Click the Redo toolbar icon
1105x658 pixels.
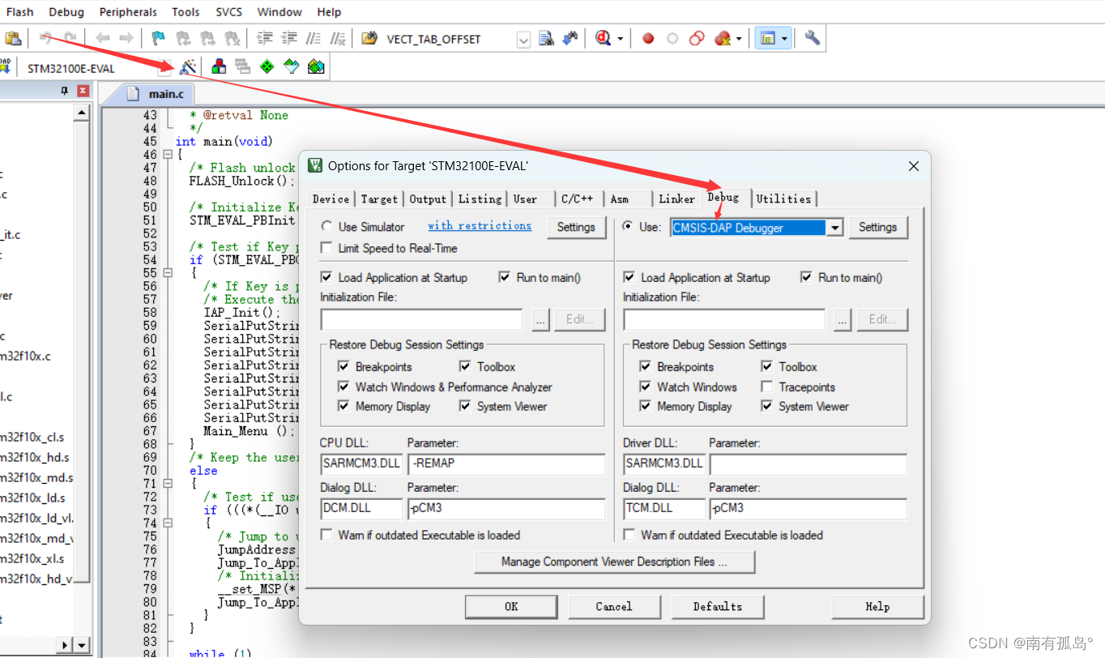[70, 38]
